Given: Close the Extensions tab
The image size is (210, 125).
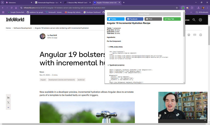Looking at the screenshot, I should (x=32, y=3).
